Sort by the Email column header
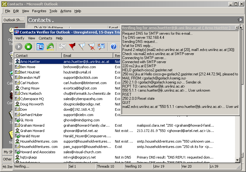 [87, 56]
